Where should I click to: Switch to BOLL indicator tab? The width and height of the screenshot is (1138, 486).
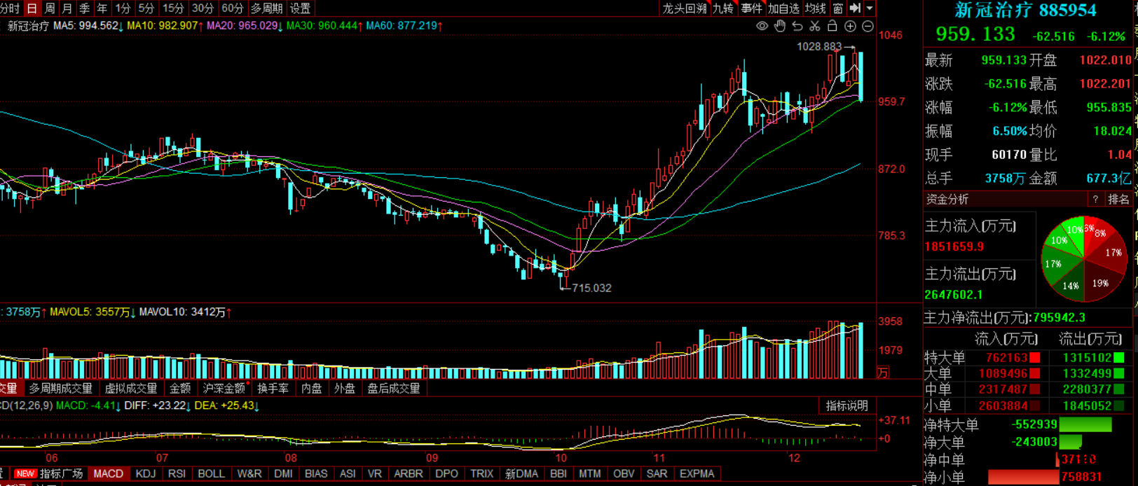211,474
